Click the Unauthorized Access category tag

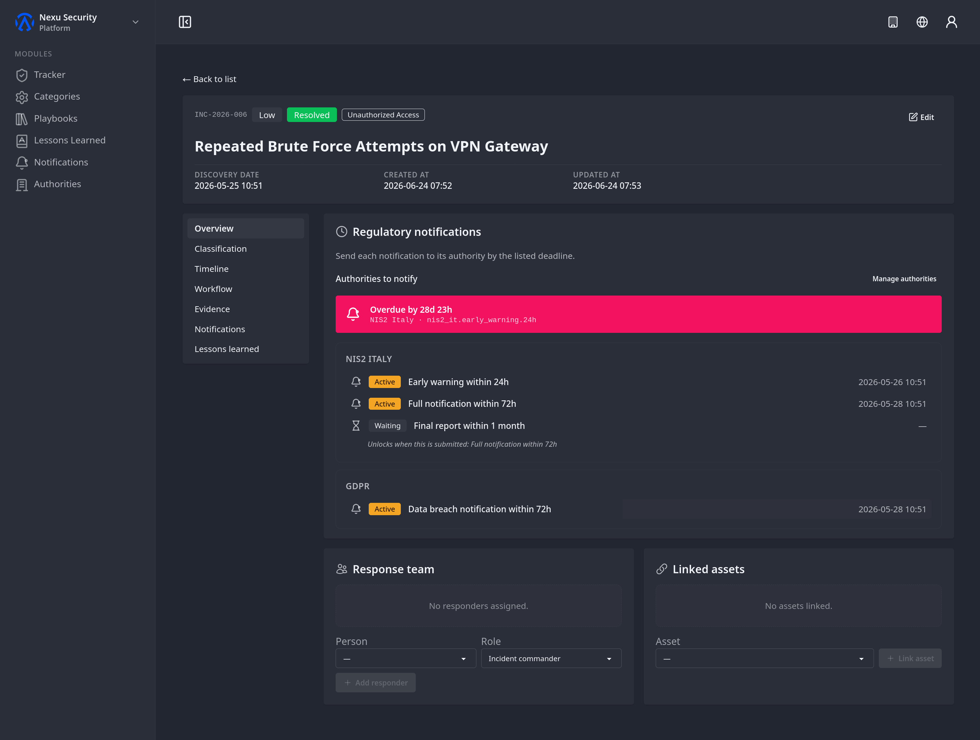[383, 115]
